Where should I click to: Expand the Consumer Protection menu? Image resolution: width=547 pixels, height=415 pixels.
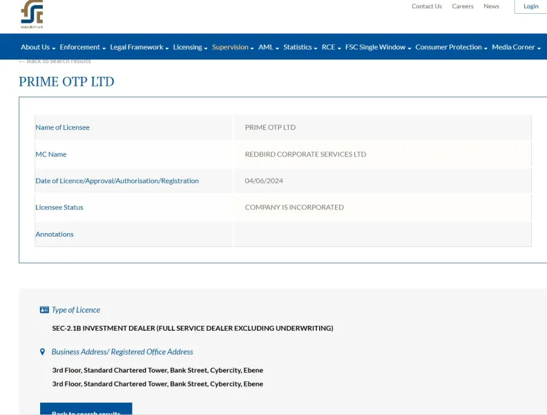451,47
